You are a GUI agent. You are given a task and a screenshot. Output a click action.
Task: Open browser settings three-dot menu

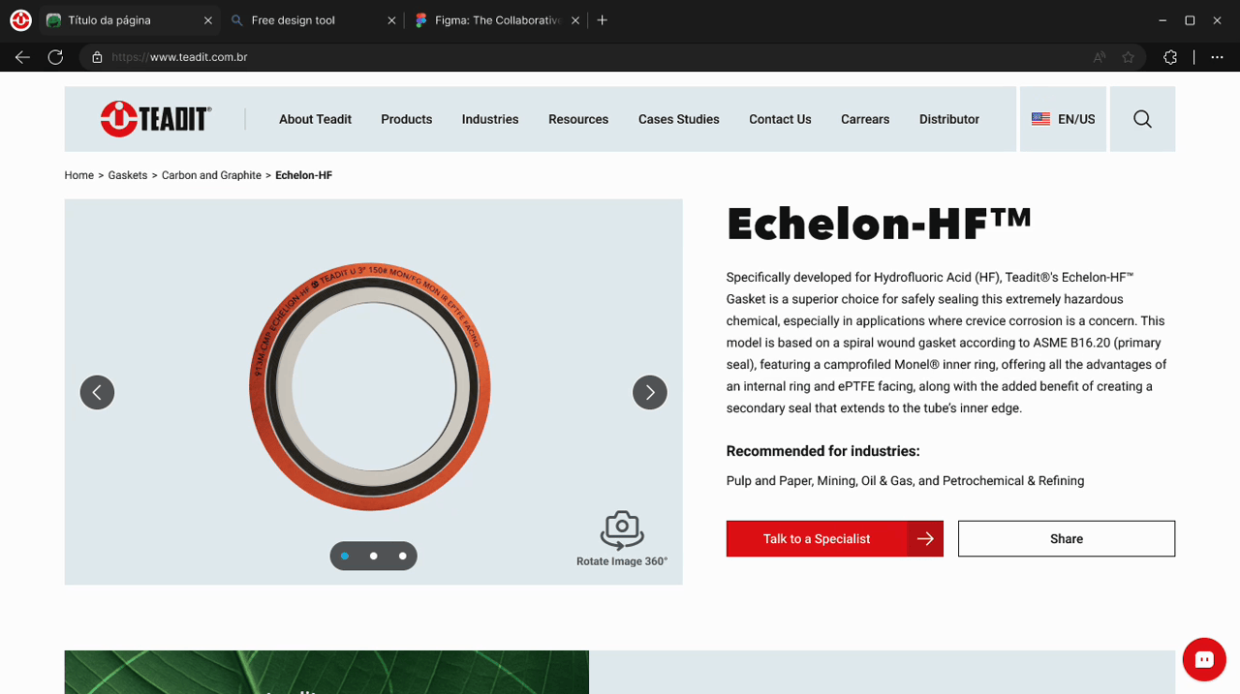click(1217, 57)
